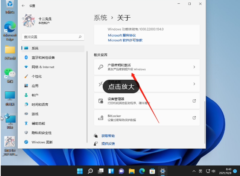
Task: Open 个性化 settings page
Action: click(53, 76)
